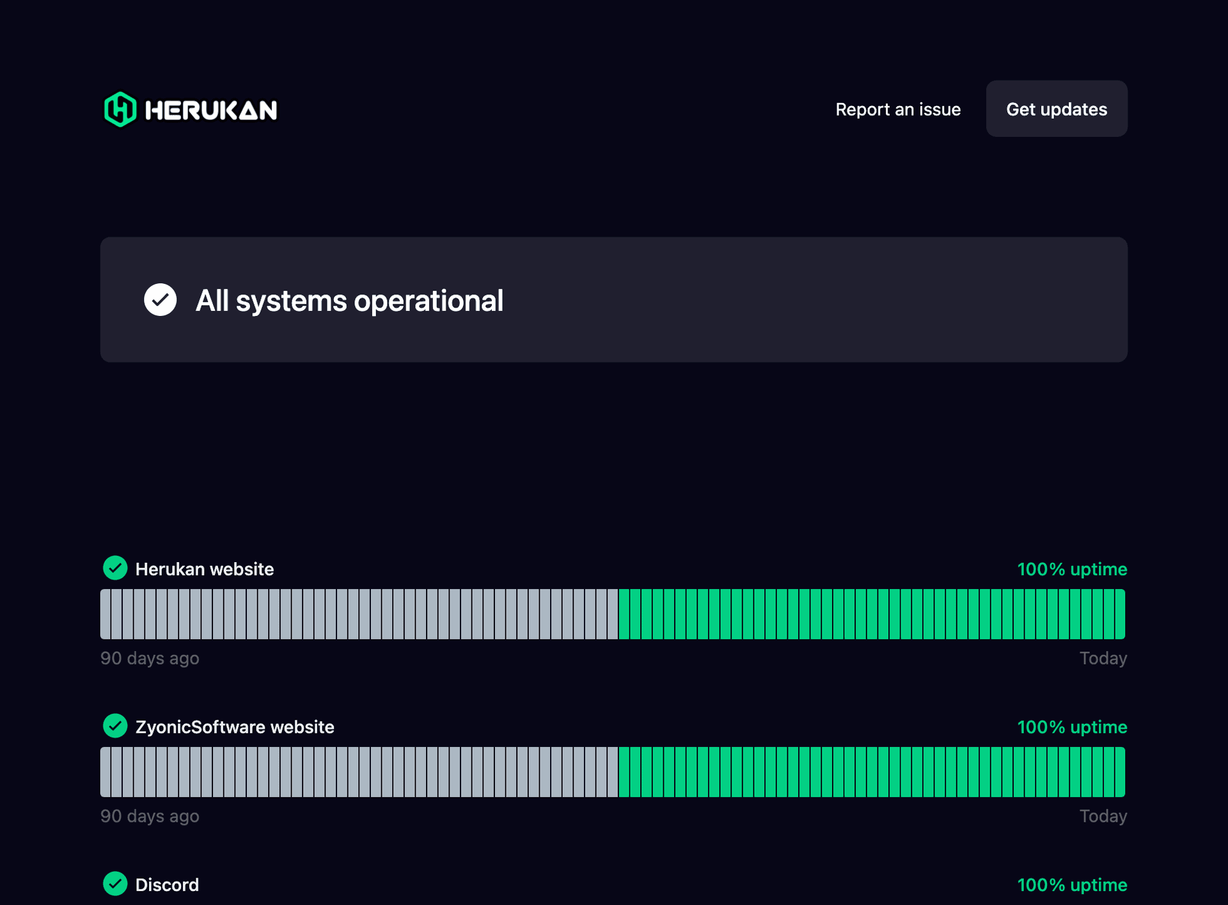The width and height of the screenshot is (1228, 905).
Task: Select the ZyonicSoftware website service label
Action: tap(235, 727)
